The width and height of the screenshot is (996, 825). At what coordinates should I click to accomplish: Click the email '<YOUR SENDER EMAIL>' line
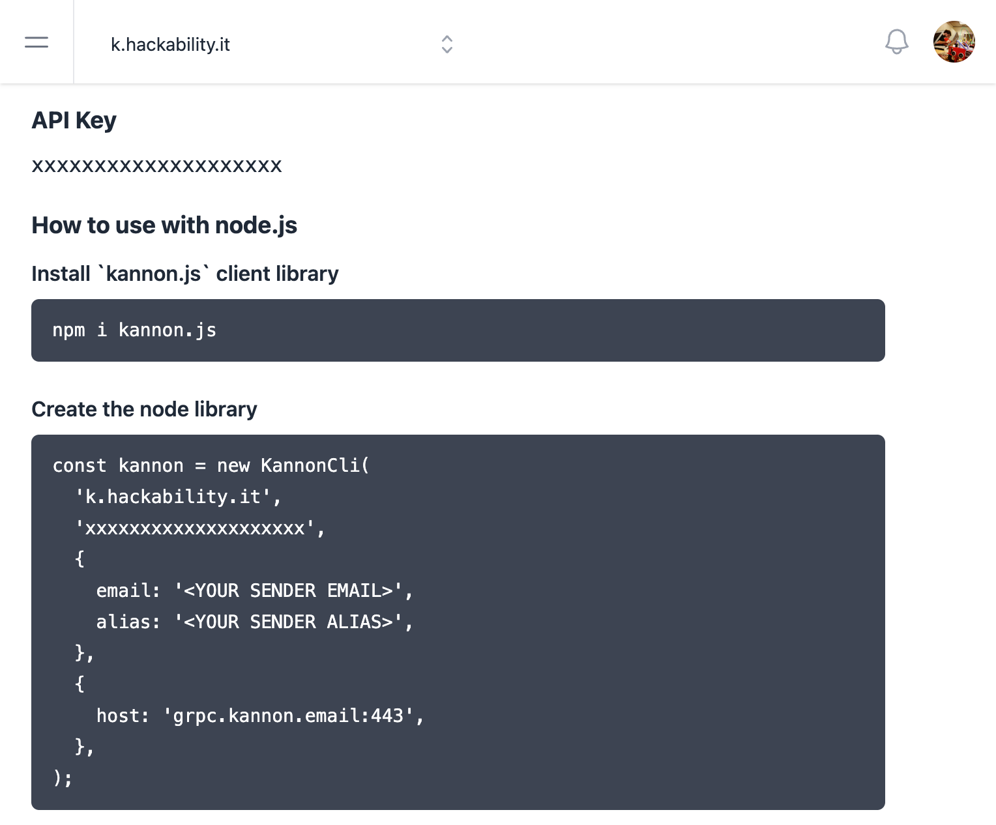point(255,591)
